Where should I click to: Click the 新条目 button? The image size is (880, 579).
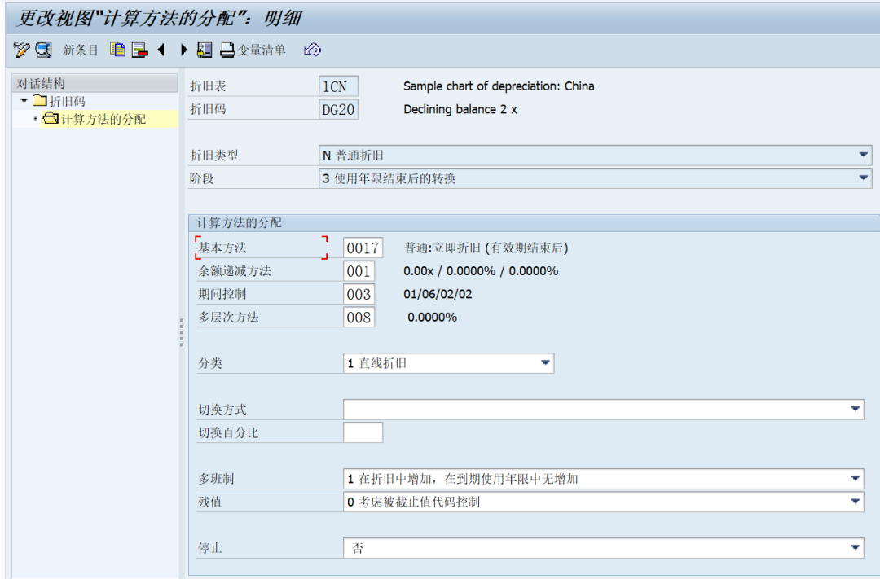tap(80, 50)
